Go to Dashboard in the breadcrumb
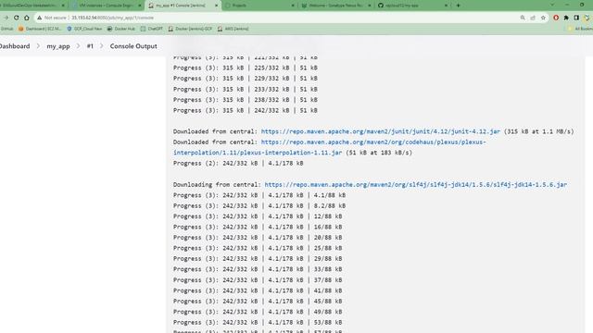The height and width of the screenshot is (333, 593). pos(15,46)
